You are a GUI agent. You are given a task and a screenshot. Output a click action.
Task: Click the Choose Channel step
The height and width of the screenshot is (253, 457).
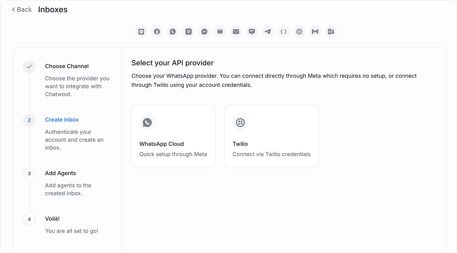click(67, 66)
